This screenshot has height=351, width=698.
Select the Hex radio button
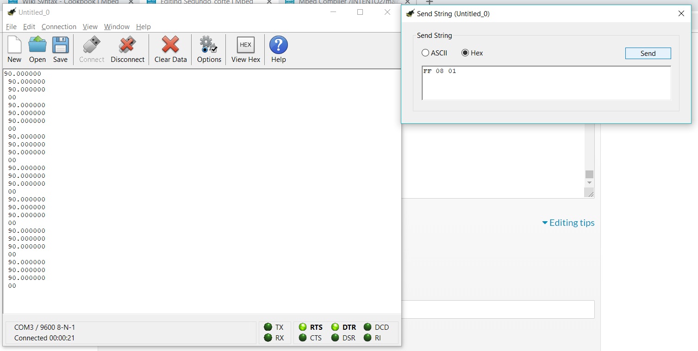click(x=465, y=53)
